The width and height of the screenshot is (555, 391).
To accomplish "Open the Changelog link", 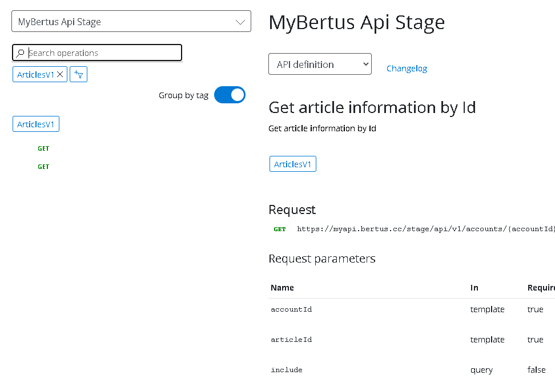I will [407, 68].
